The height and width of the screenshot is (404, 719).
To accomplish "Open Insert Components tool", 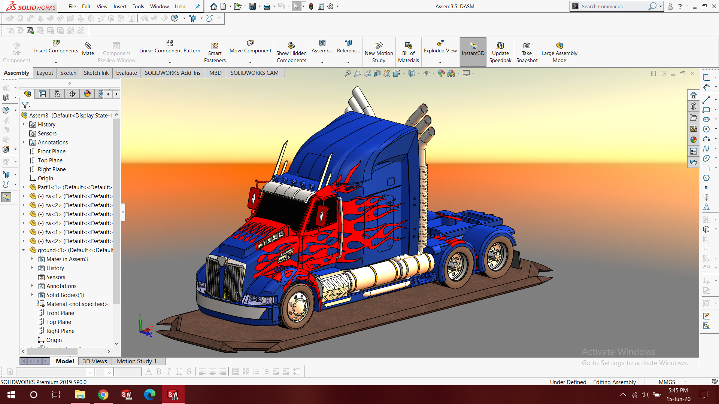I will (x=56, y=47).
